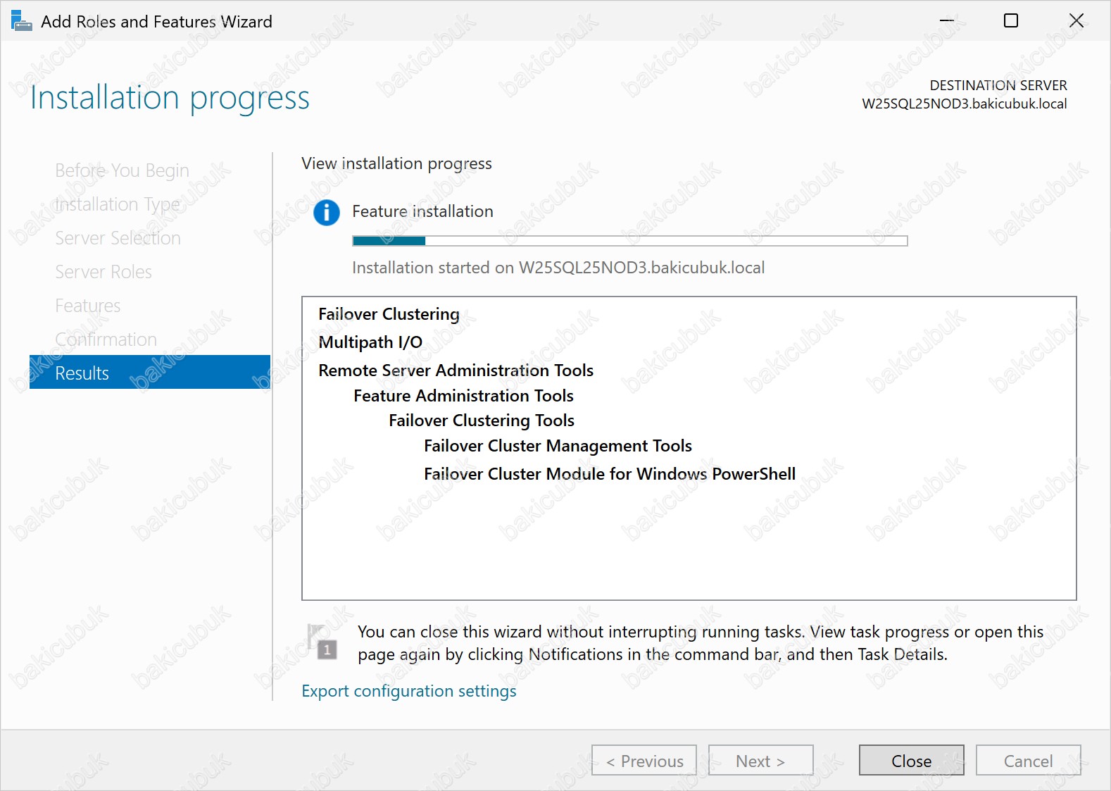Click Export configuration settings link
This screenshot has width=1111, height=791.
pyautogui.click(x=408, y=691)
